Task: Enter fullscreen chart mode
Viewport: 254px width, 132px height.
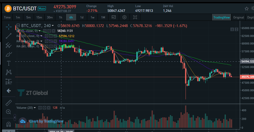Action: pyautogui.click(x=135, y=17)
